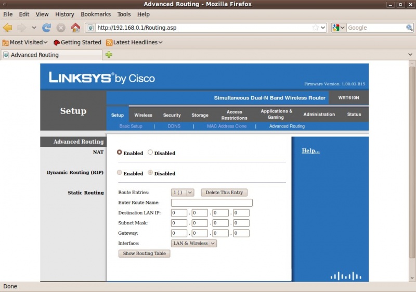
Task: Open the Status tab
Action: [x=354, y=115]
